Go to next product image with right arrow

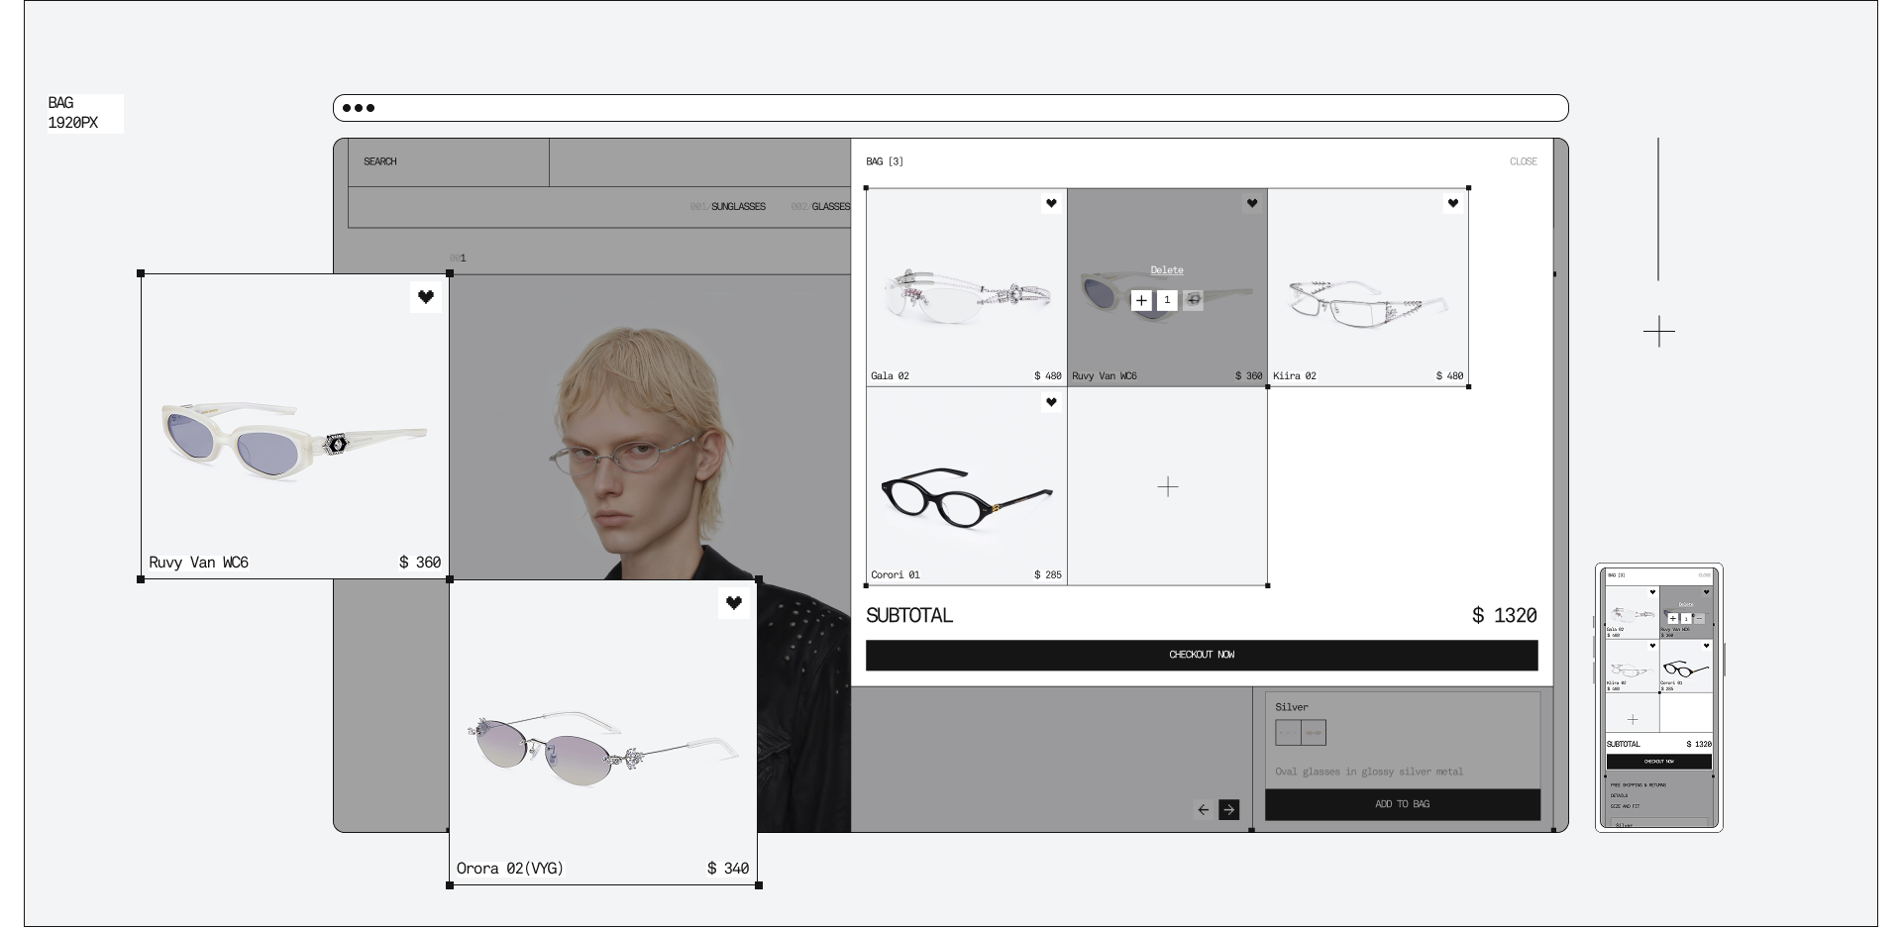pos(1228,809)
